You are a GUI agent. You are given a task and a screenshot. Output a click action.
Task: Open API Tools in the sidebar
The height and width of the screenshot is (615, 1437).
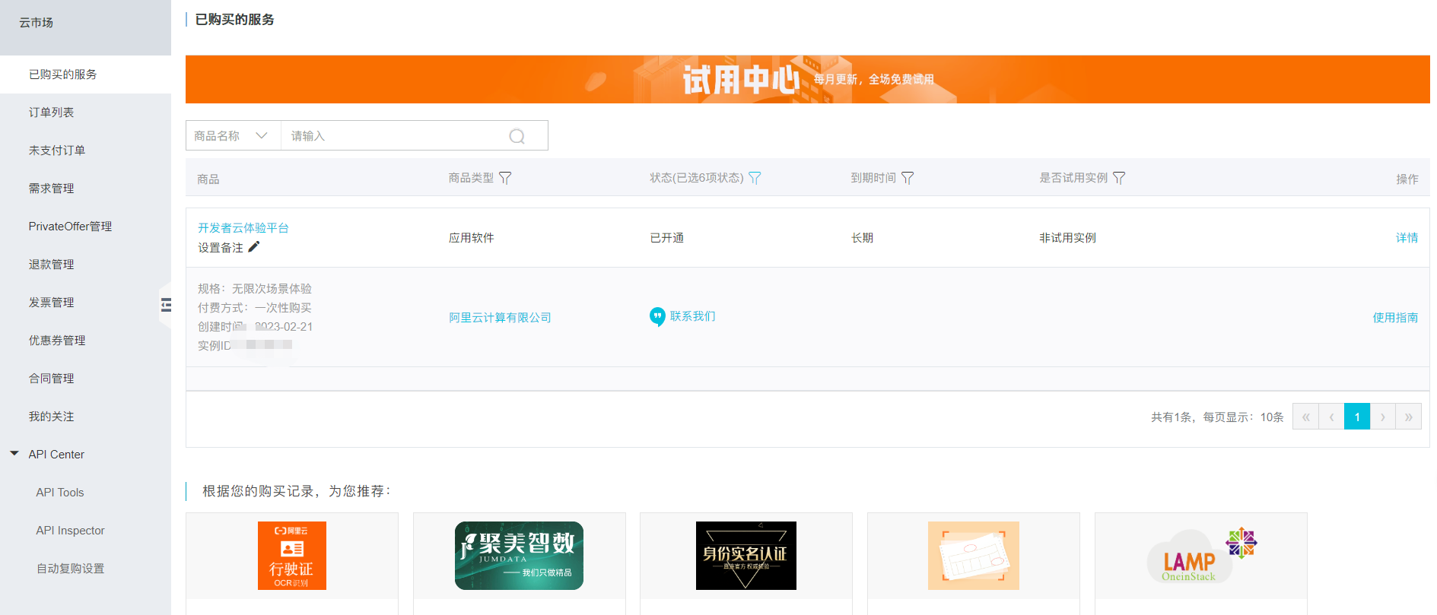pyautogui.click(x=85, y=493)
